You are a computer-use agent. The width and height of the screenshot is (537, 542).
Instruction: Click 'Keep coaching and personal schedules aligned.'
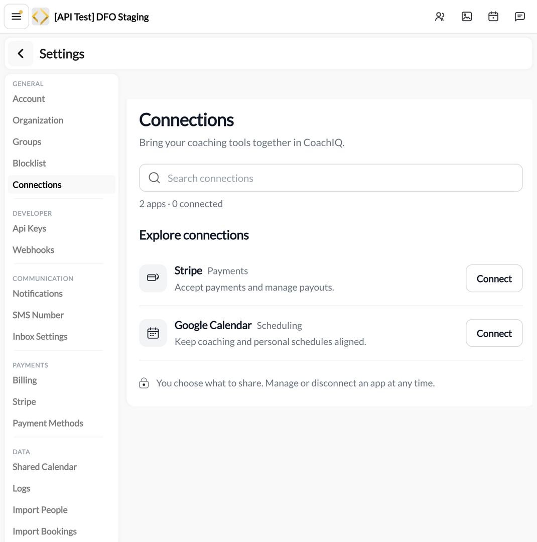271,342
